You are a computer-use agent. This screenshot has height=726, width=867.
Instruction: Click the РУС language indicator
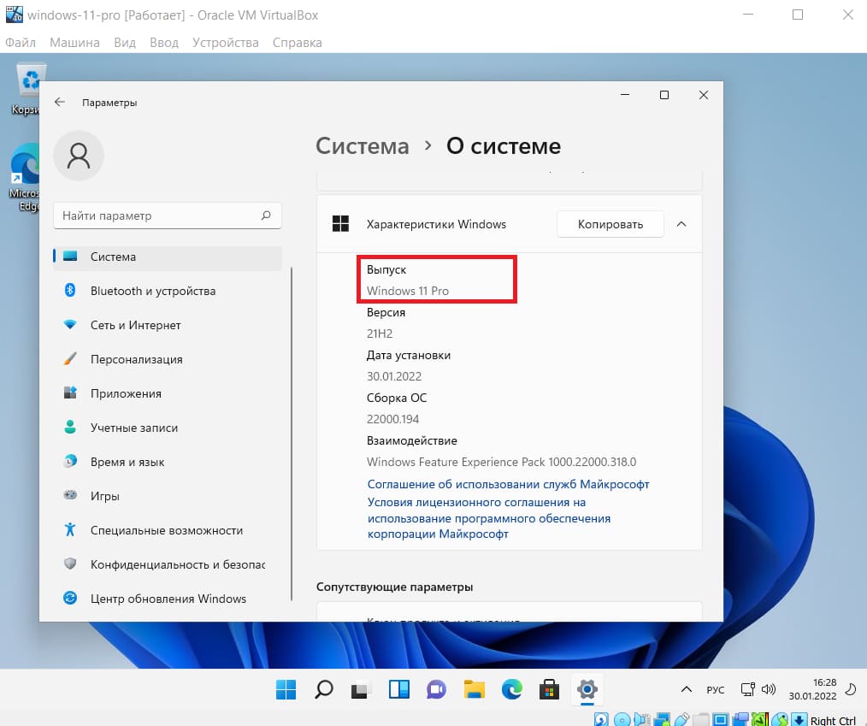click(x=716, y=690)
